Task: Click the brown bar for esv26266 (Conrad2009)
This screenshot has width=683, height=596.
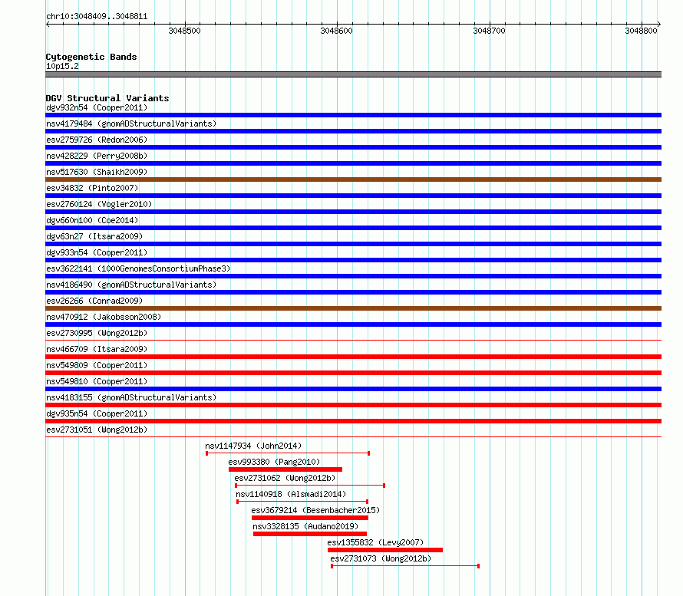Action: (x=353, y=308)
